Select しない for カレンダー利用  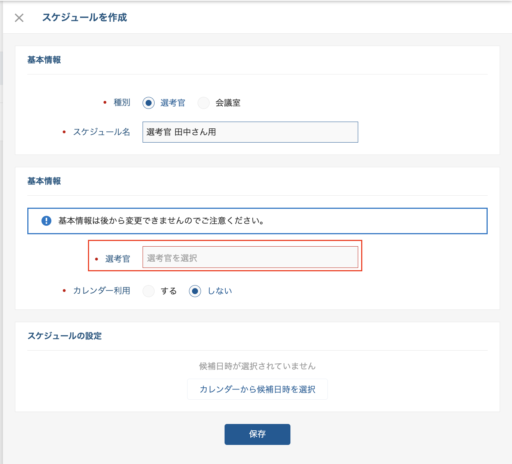pyautogui.click(x=195, y=291)
